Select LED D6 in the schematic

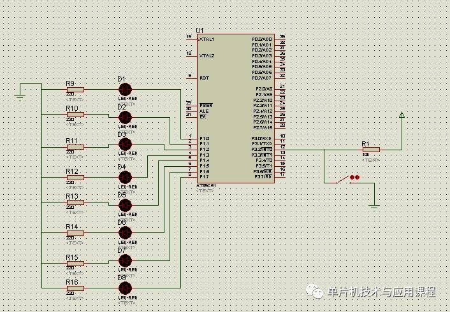click(125, 232)
